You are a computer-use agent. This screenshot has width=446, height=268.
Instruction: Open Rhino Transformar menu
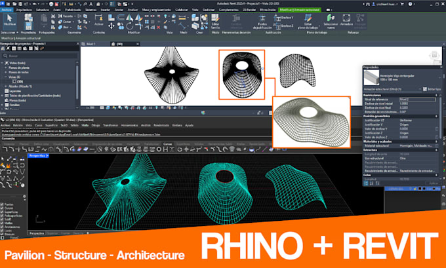(x=110, y=125)
